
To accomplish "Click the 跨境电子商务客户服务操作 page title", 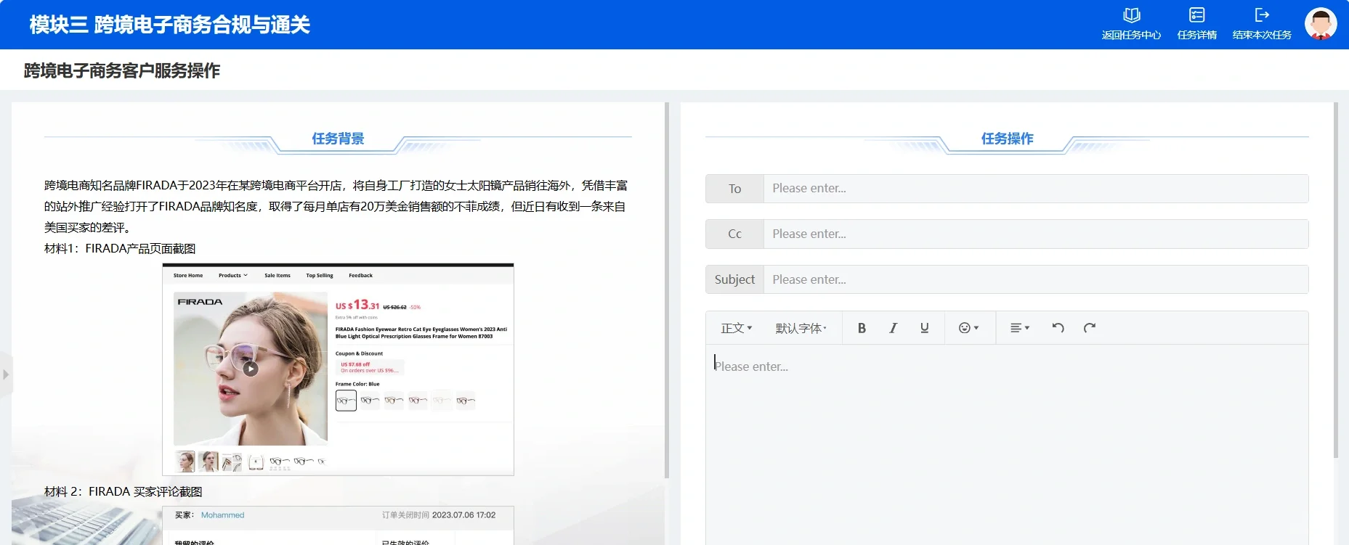I will point(122,70).
